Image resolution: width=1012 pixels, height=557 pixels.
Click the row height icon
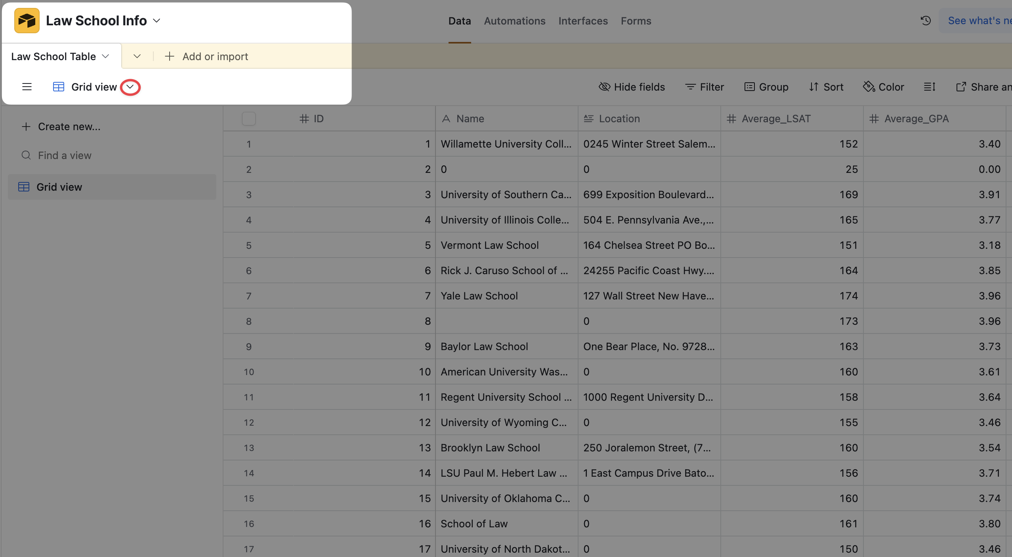[x=930, y=87]
